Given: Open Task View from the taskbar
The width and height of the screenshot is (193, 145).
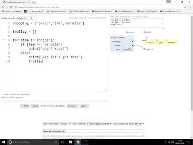Looking at the screenshot, I should pyautogui.click(x=63, y=142).
